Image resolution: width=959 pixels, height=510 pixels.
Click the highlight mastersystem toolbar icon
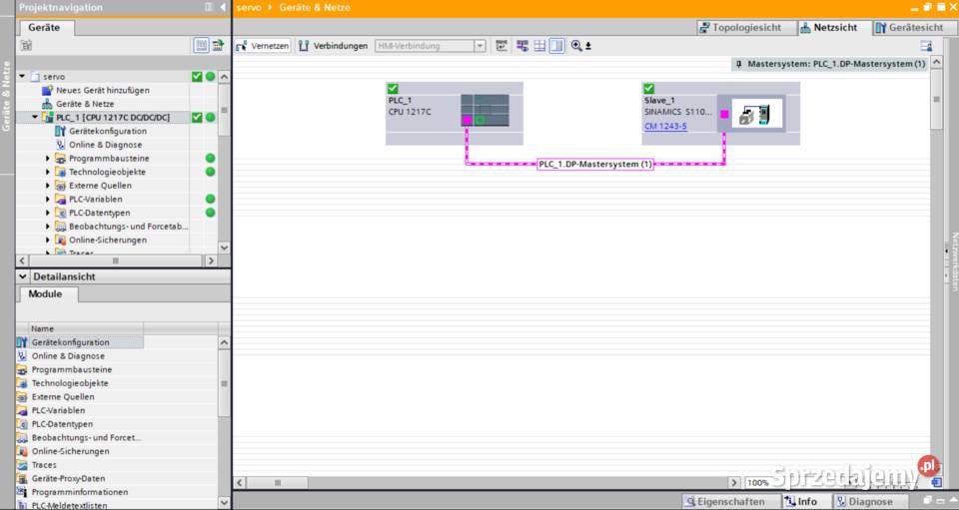522,46
